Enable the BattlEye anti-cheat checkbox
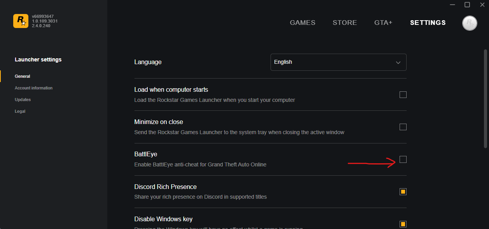 click(403, 159)
